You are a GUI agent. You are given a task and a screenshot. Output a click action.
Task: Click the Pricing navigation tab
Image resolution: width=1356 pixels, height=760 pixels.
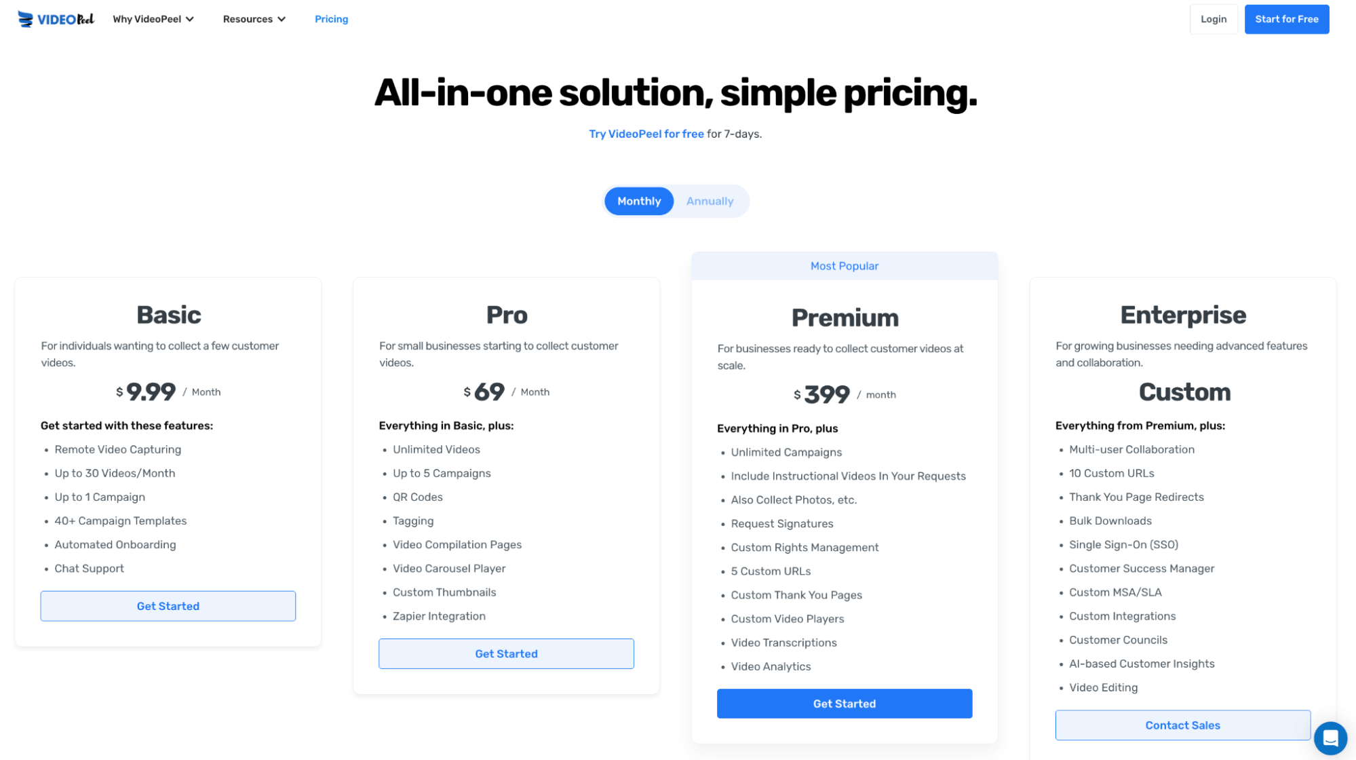(330, 18)
